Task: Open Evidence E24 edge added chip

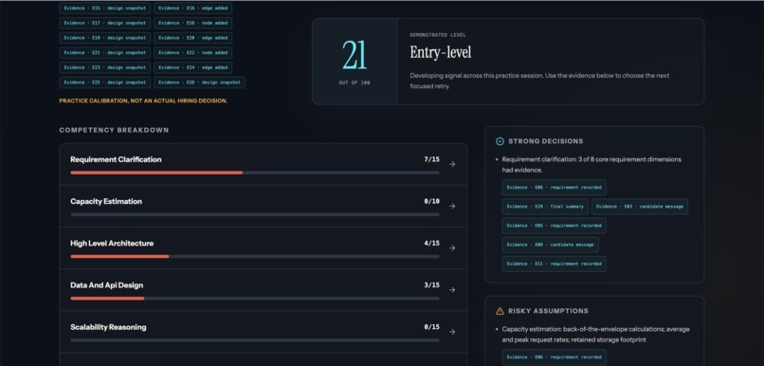Action: click(x=193, y=67)
